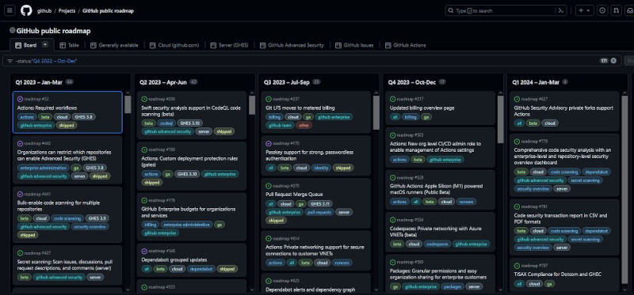Open card Dependabot: grouped updates
Screen dimensions: 634x295
click(174, 260)
